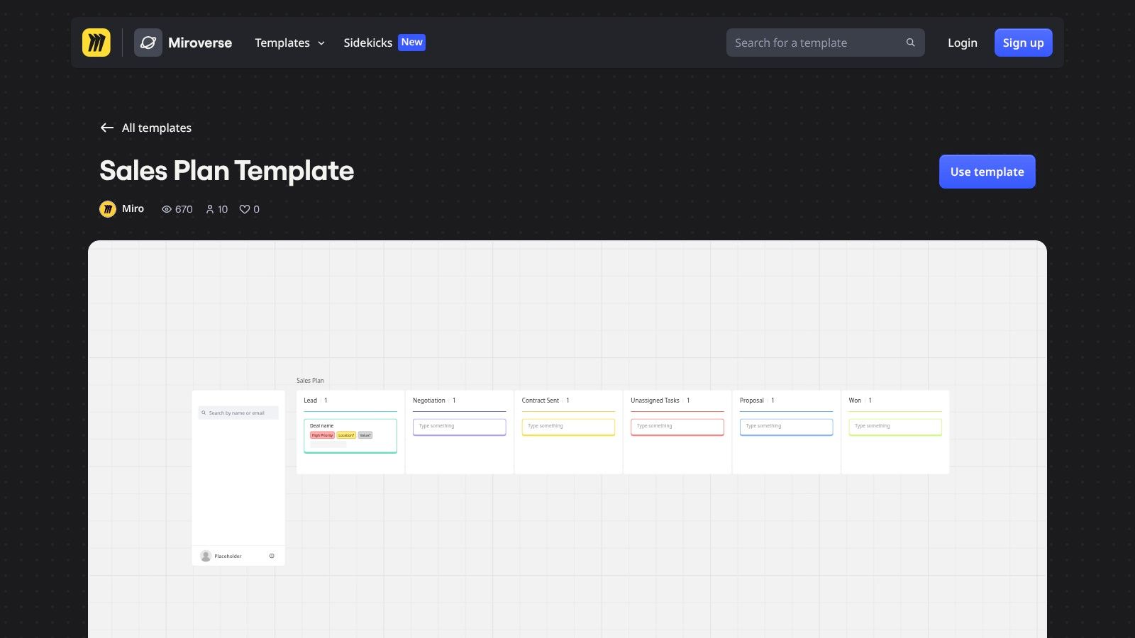Viewport: 1135px width, 638px height.
Task: Click the Negotiation Type something card
Action: point(460,427)
